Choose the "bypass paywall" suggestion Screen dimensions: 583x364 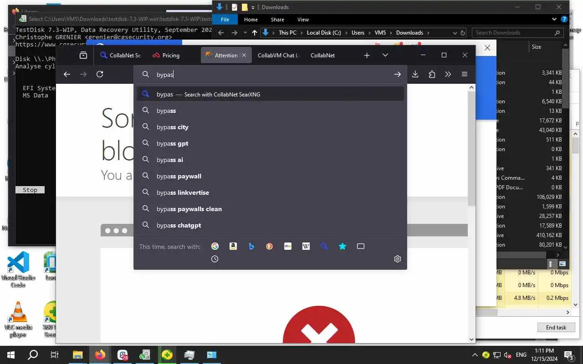coord(270,176)
